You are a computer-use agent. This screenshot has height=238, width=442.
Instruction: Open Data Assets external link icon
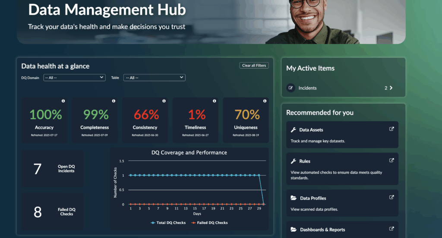pyautogui.click(x=391, y=129)
